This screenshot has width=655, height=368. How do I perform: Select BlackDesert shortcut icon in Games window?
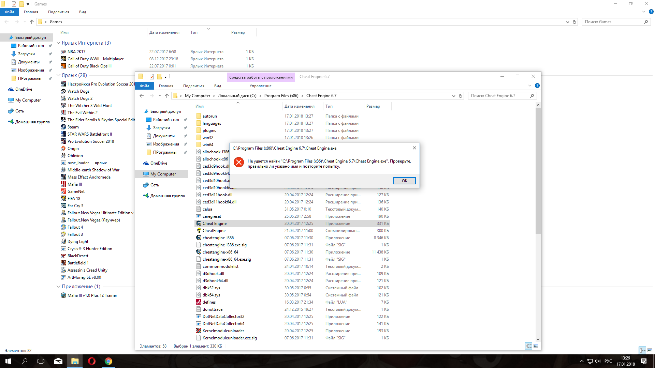[x=63, y=256]
